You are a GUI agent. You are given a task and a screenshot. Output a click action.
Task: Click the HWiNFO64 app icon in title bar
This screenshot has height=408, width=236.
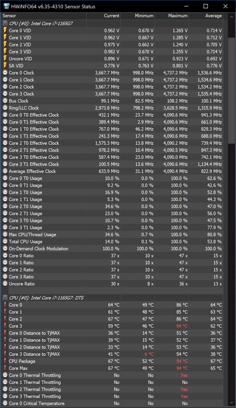click(6, 6)
